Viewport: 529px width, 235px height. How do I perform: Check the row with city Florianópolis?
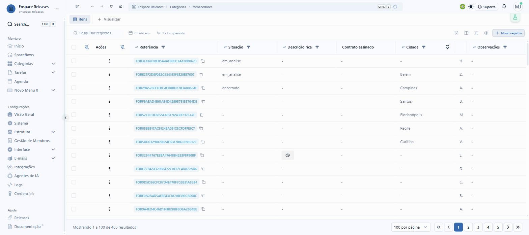point(74,115)
